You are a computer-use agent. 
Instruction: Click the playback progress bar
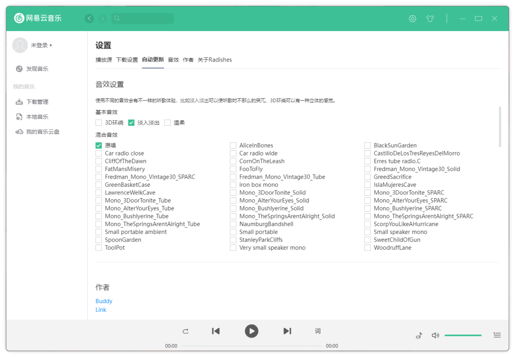coord(252,346)
